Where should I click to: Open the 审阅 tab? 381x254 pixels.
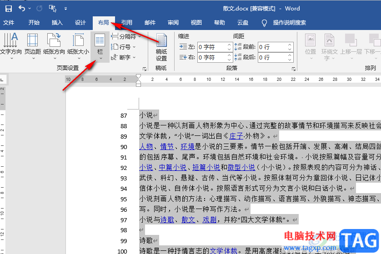[x=173, y=23]
